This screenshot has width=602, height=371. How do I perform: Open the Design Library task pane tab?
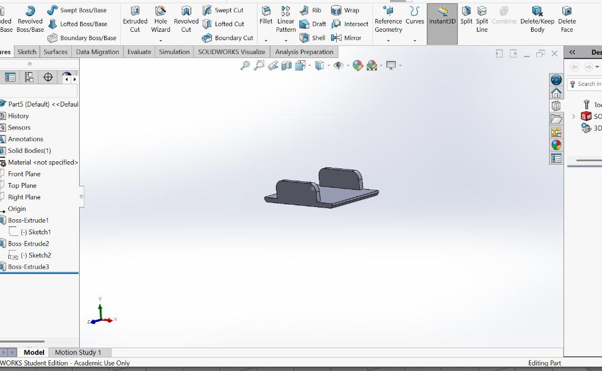tap(556, 106)
